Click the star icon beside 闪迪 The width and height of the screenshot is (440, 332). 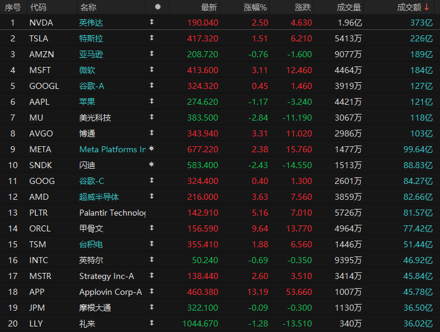point(152,164)
